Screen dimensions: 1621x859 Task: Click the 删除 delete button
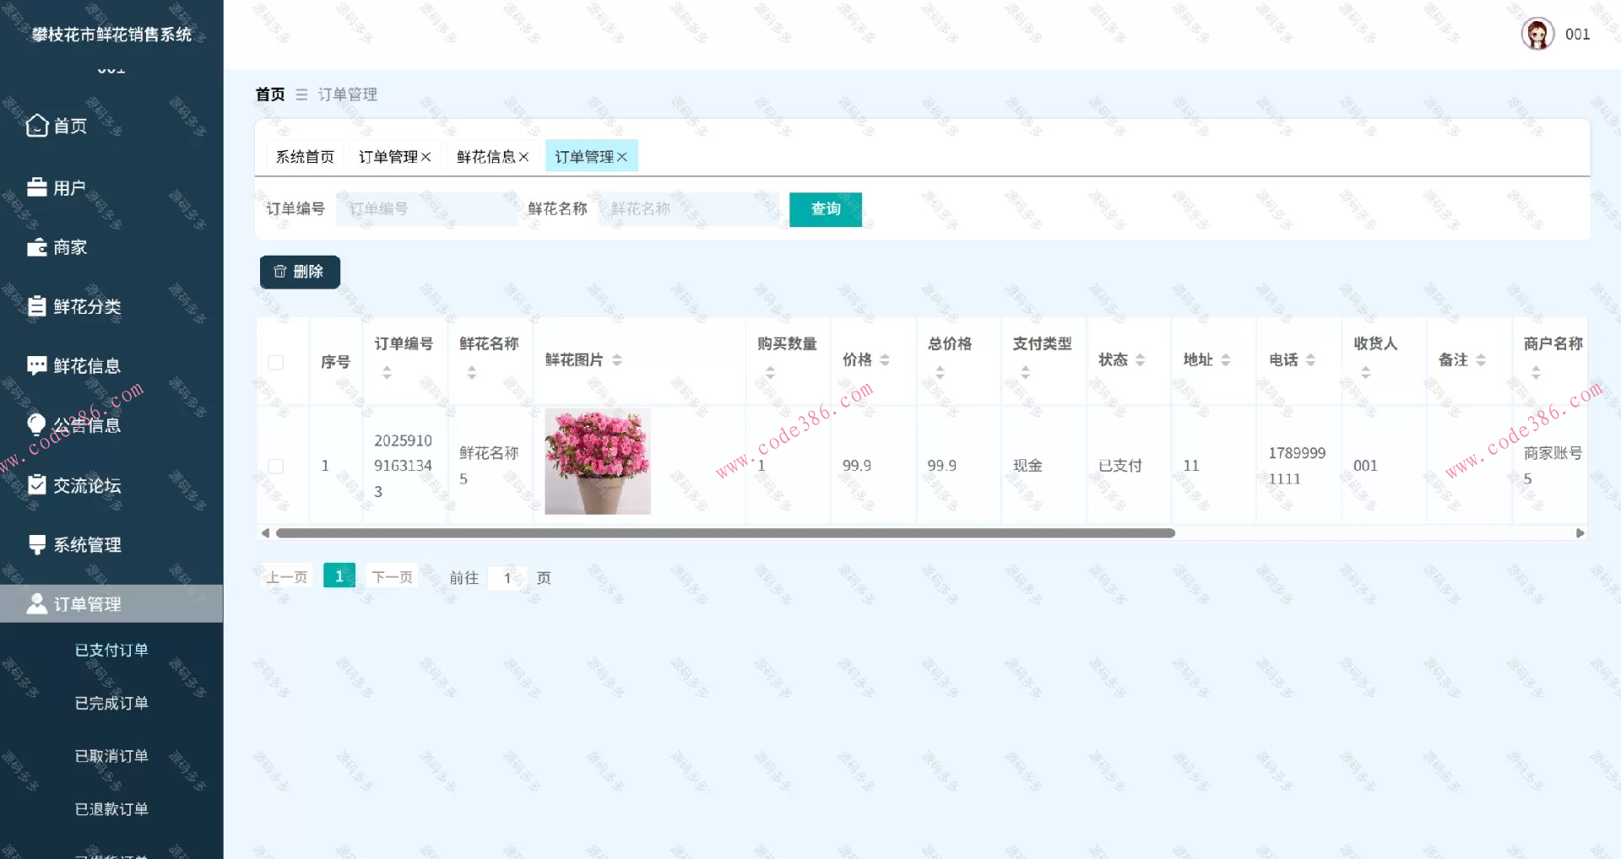point(299,272)
